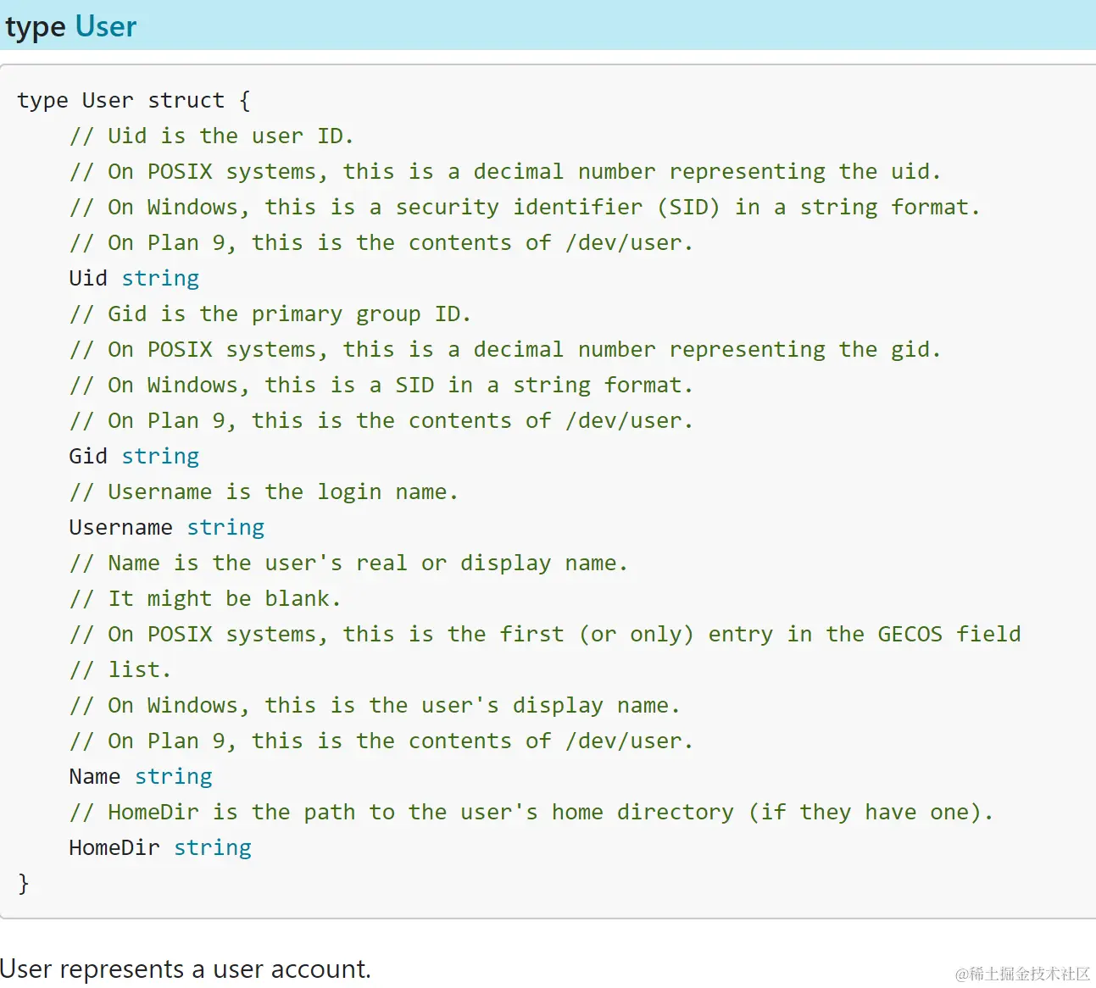Click the watermark text at bottom right
Image resolution: width=1096 pixels, height=988 pixels.
[1022, 974]
